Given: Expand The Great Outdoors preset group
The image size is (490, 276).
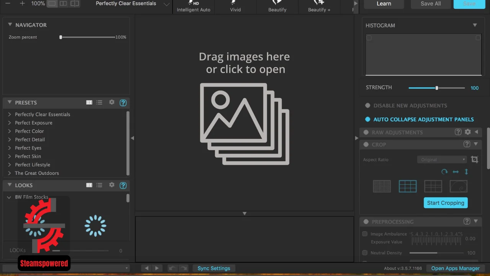Looking at the screenshot, I should [x=10, y=173].
